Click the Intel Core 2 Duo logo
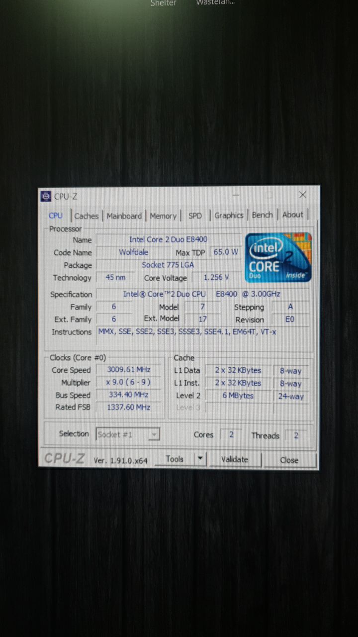Viewport: 358px width, 637px height. tap(278, 257)
